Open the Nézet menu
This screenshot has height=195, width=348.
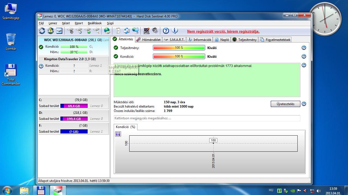(x=66, y=23)
